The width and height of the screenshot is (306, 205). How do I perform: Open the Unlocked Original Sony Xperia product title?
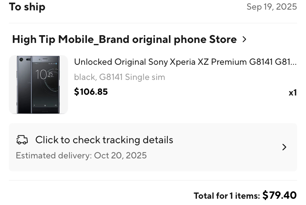pos(185,62)
